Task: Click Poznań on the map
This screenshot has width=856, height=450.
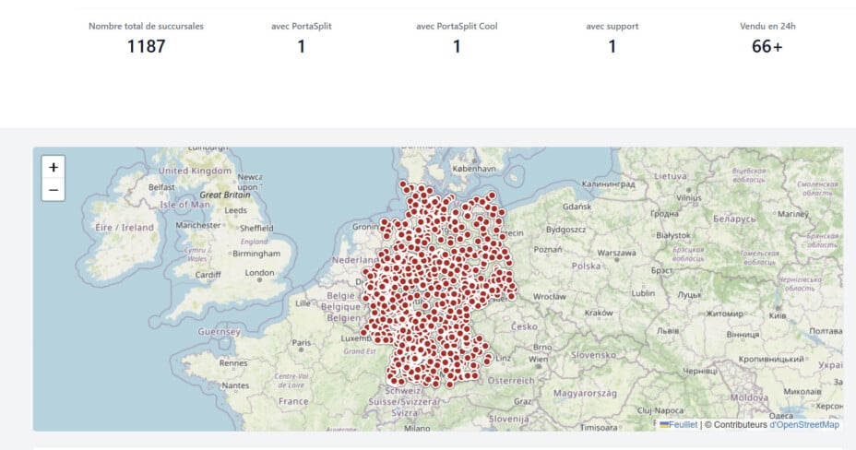Action: click(x=548, y=249)
